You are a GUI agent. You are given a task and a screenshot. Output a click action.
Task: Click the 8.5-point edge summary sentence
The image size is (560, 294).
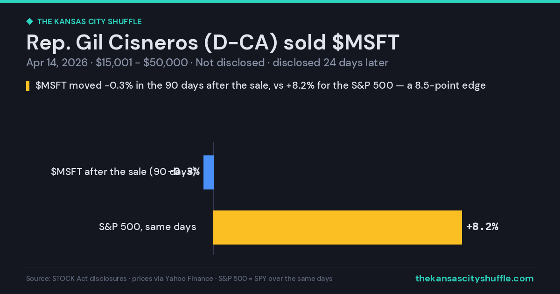(260, 85)
